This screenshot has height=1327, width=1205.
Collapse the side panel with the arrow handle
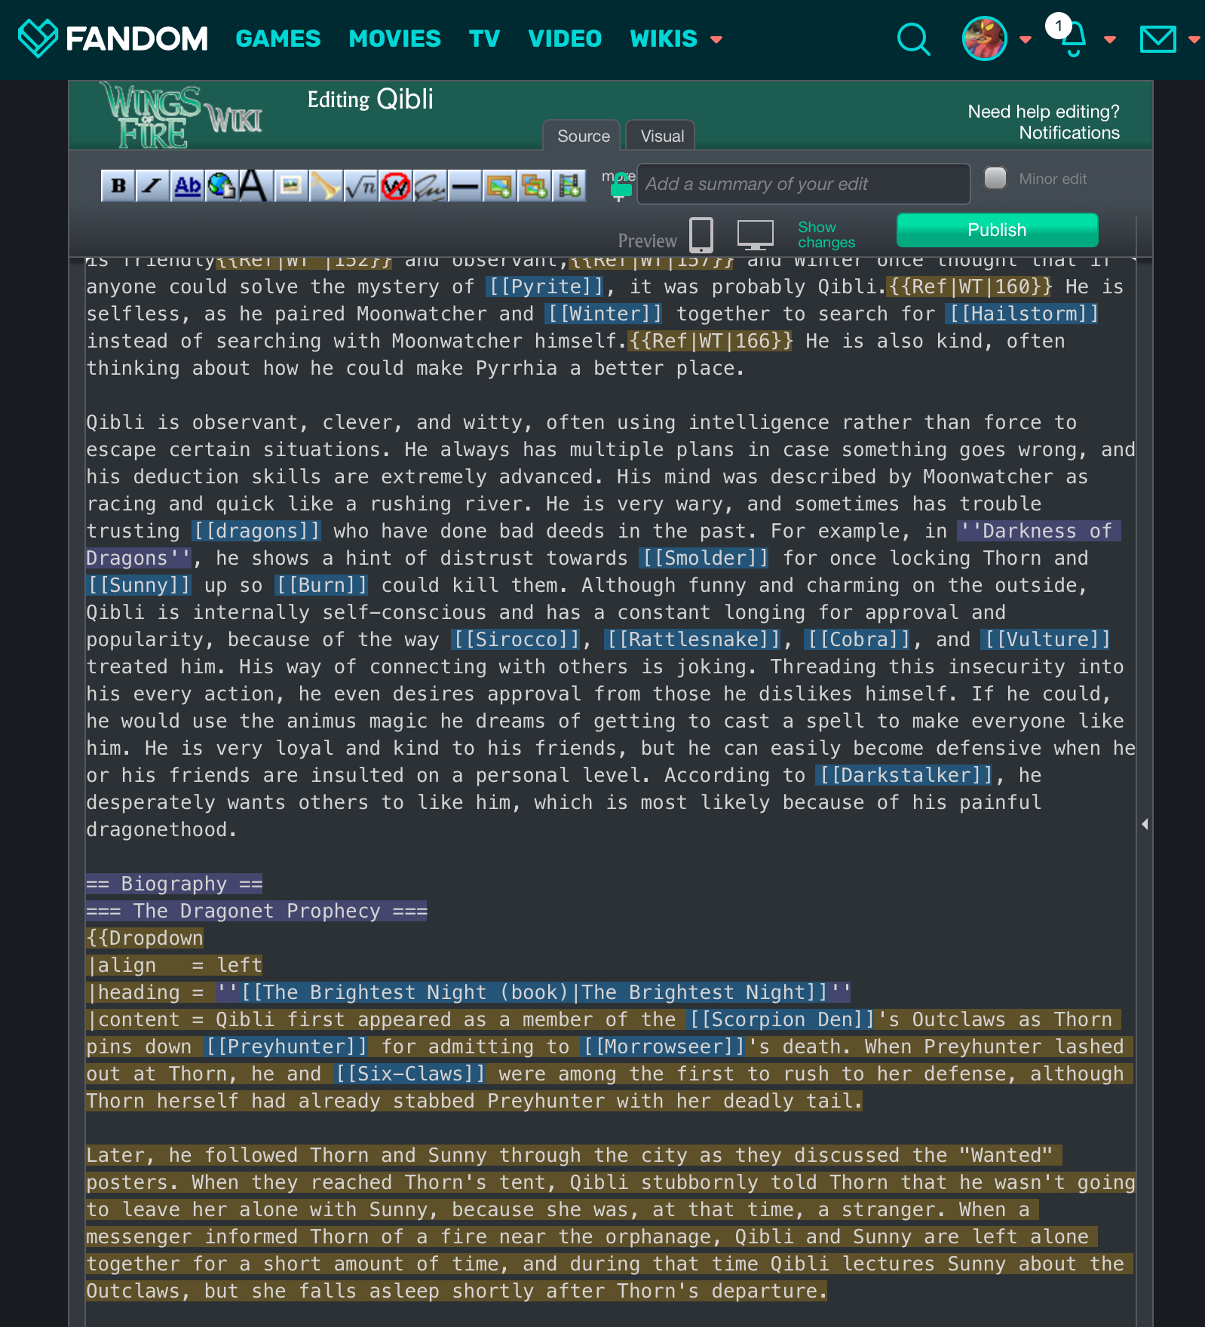(1145, 824)
